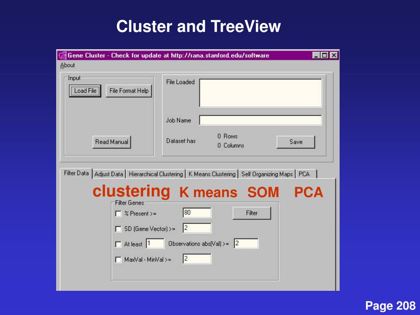Screen dimensions: 420x315
Task: Click the 'Input' group label
Action: coord(74,78)
